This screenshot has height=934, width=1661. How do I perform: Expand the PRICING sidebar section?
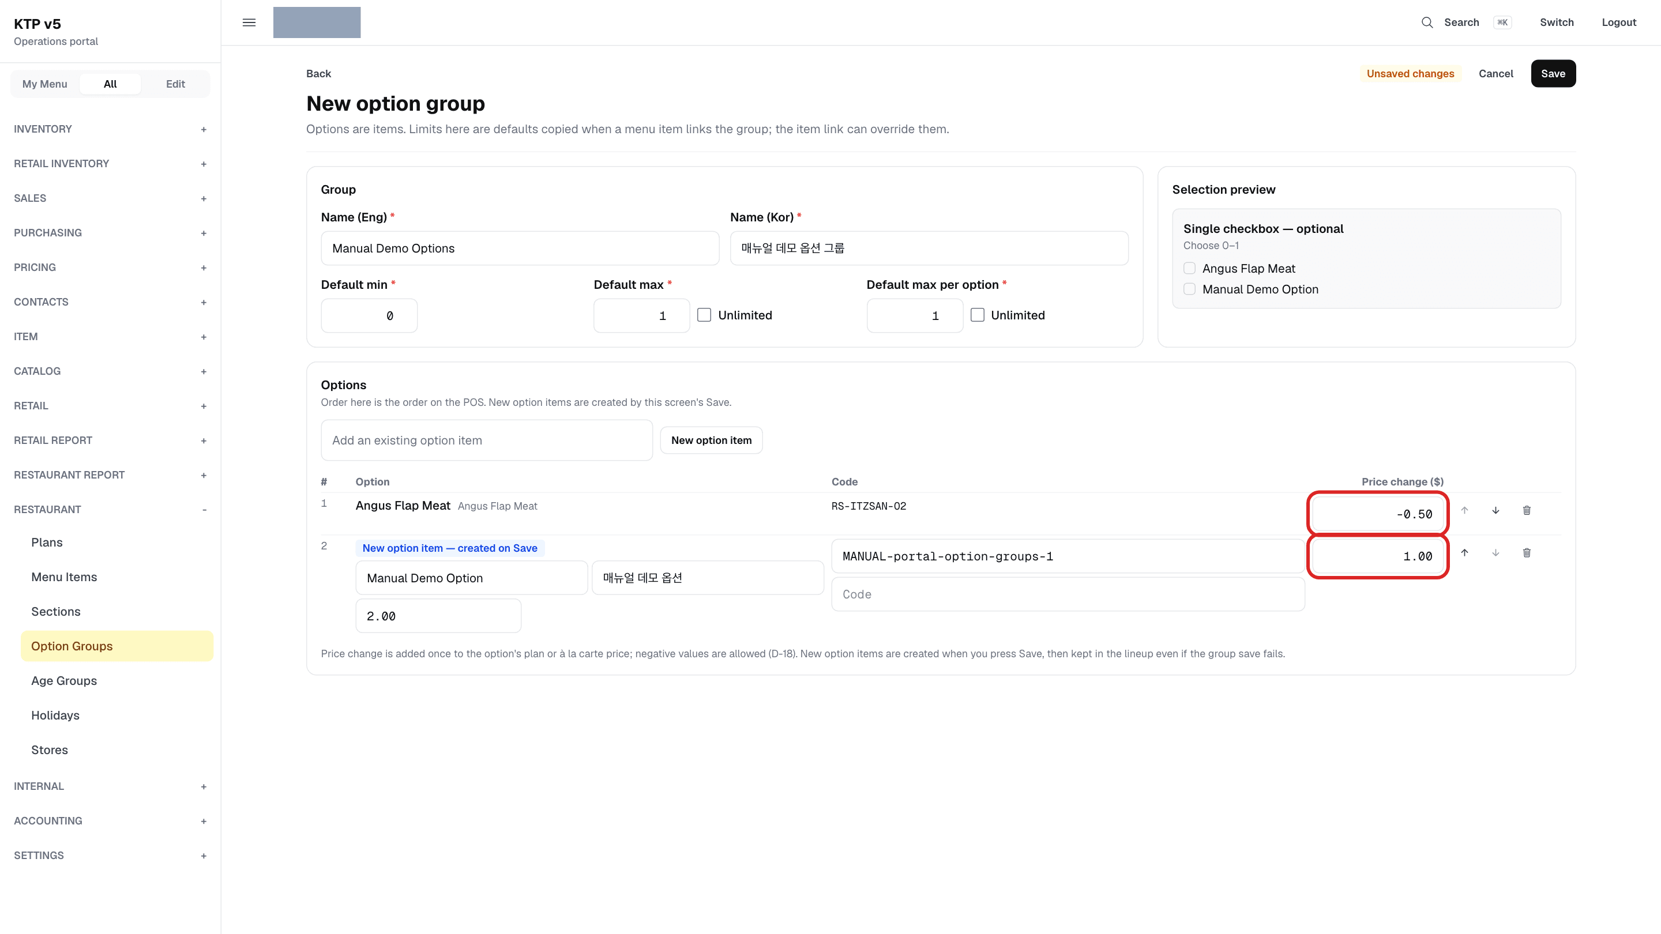point(110,268)
